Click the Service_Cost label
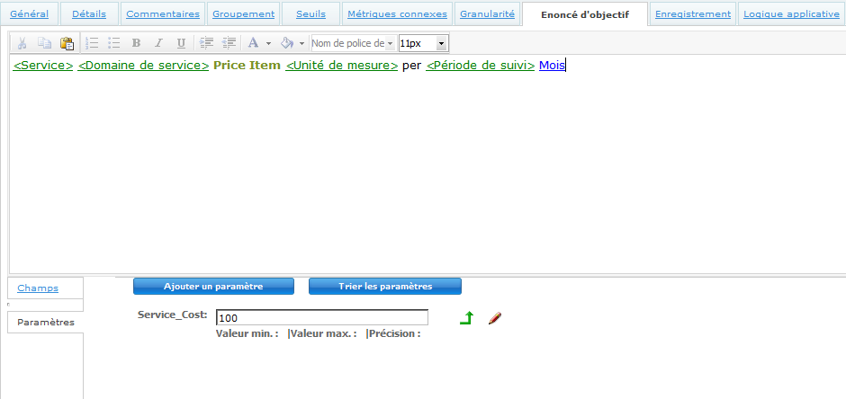 point(173,315)
